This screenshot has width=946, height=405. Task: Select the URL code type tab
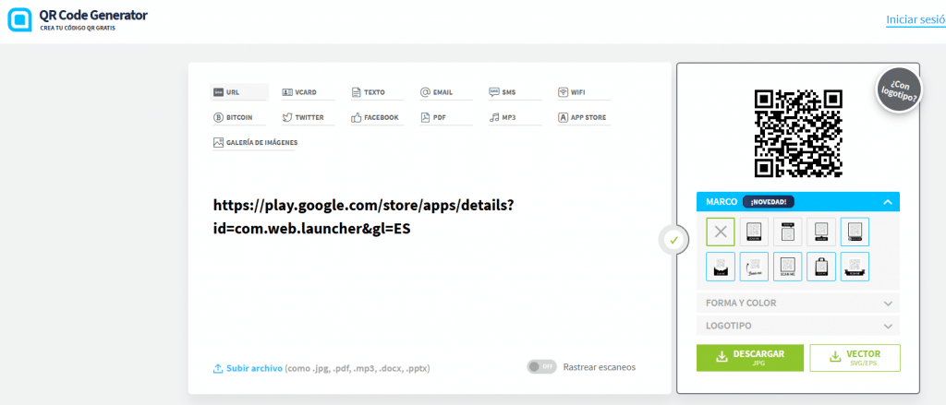[x=239, y=92]
